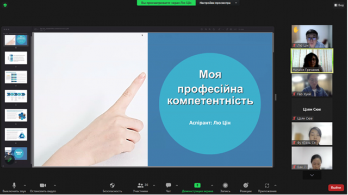Expand video options arrow beside camera
Image resolution: width=348 pixels, height=195 pixels.
(55, 185)
